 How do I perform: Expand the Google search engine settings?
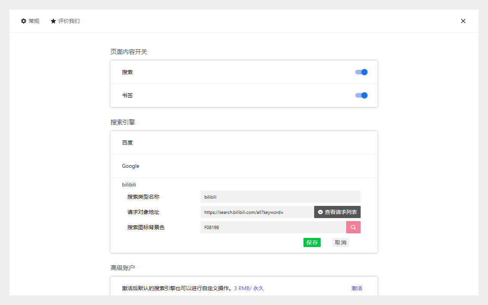pyautogui.click(x=244, y=166)
